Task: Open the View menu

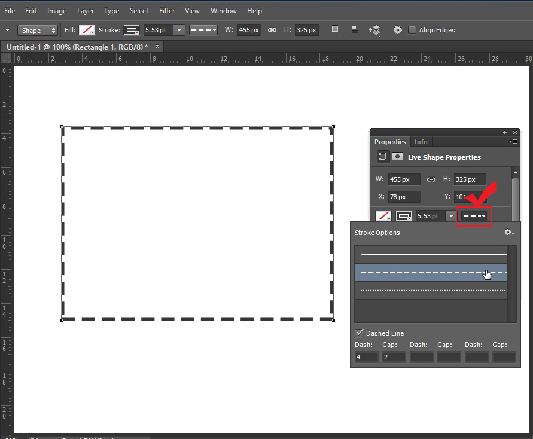Action: [192, 11]
